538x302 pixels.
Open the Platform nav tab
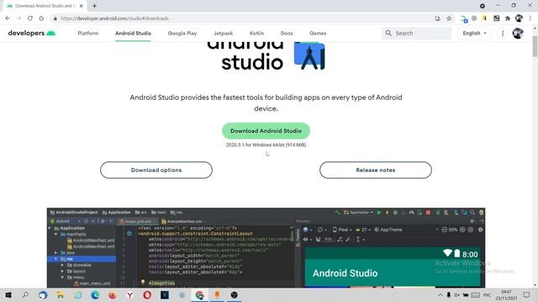[x=87, y=34]
